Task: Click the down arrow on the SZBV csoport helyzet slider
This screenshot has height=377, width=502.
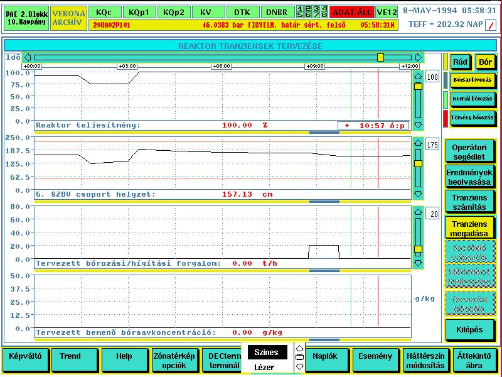Action: [418, 194]
